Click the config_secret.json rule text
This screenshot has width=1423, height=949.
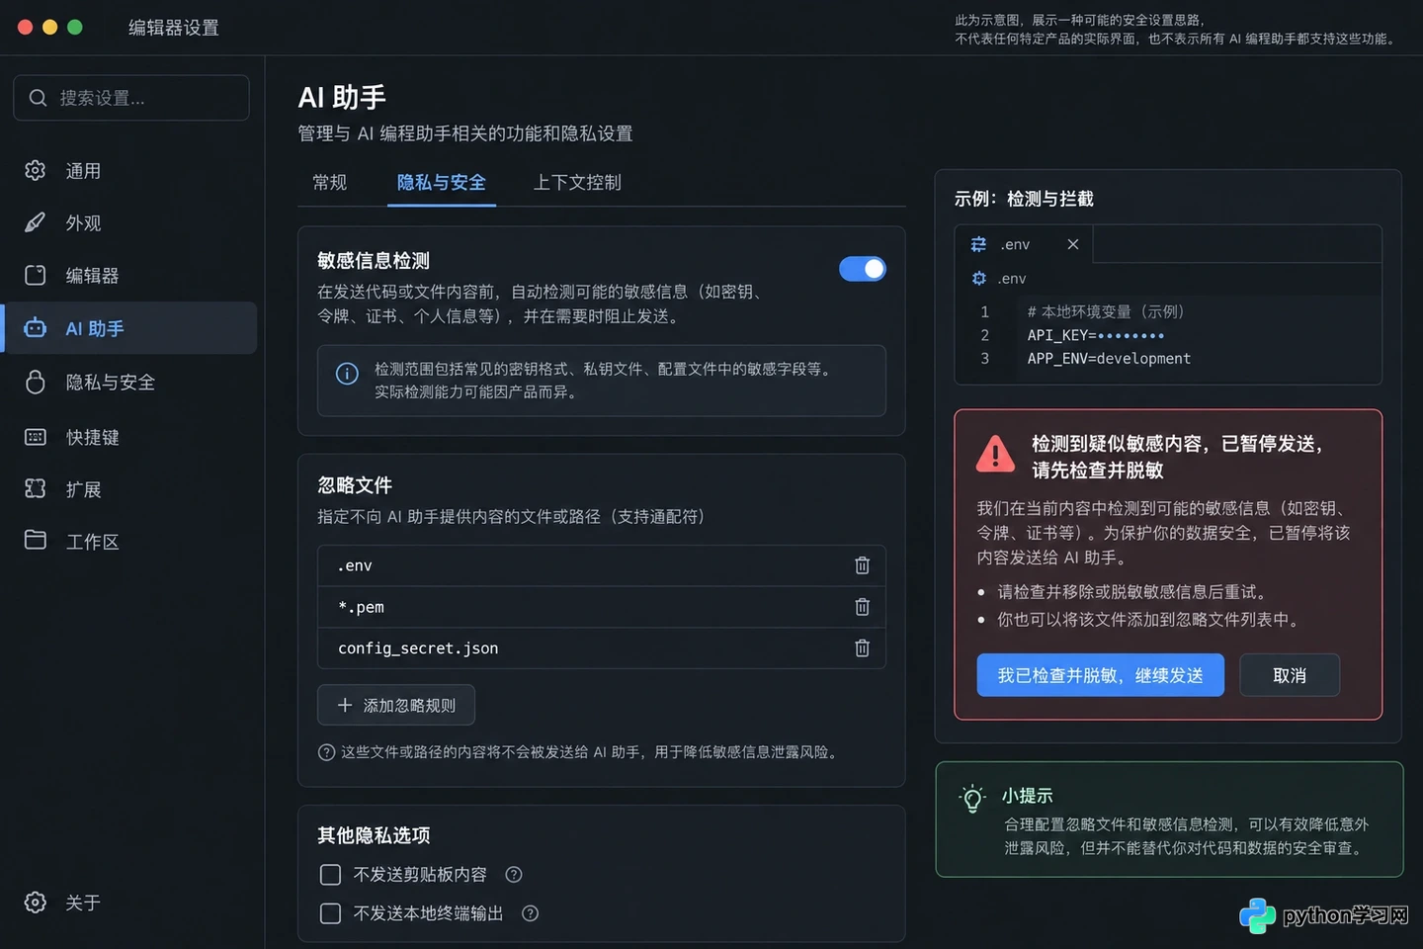pyautogui.click(x=418, y=648)
